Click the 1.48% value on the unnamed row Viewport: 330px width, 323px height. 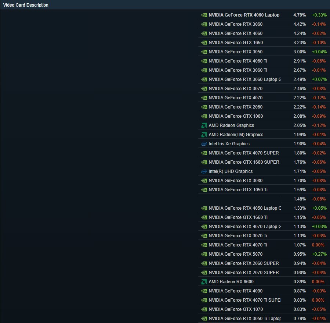pyautogui.click(x=300, y=199)
